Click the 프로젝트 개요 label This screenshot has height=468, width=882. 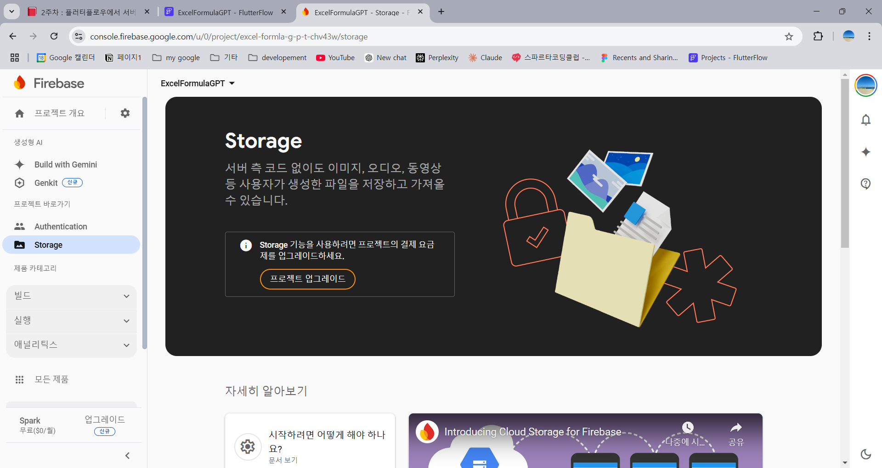(x=60, y=113)
